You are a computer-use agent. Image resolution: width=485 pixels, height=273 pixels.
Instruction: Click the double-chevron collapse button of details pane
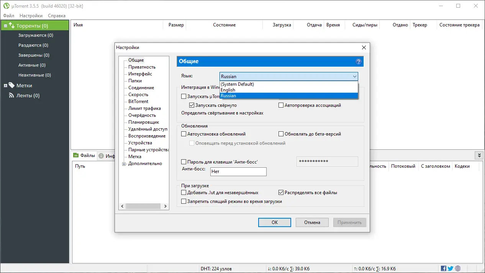point(478,155)
